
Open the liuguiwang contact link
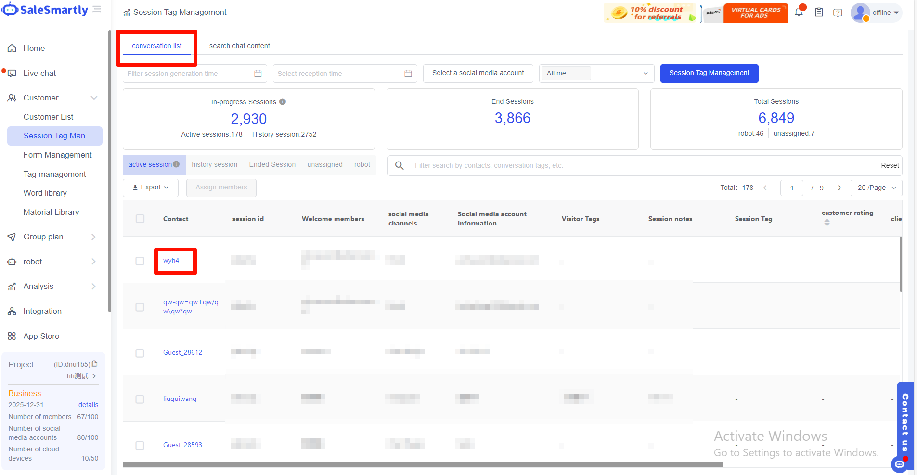pyautogui.click(x=180, y=399)
